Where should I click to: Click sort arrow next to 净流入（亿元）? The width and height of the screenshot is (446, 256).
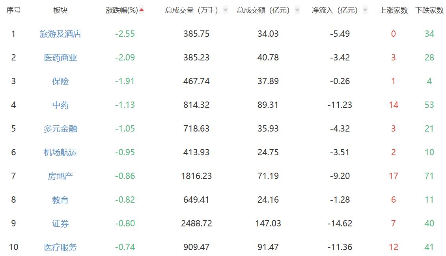(x=365, y=10)
